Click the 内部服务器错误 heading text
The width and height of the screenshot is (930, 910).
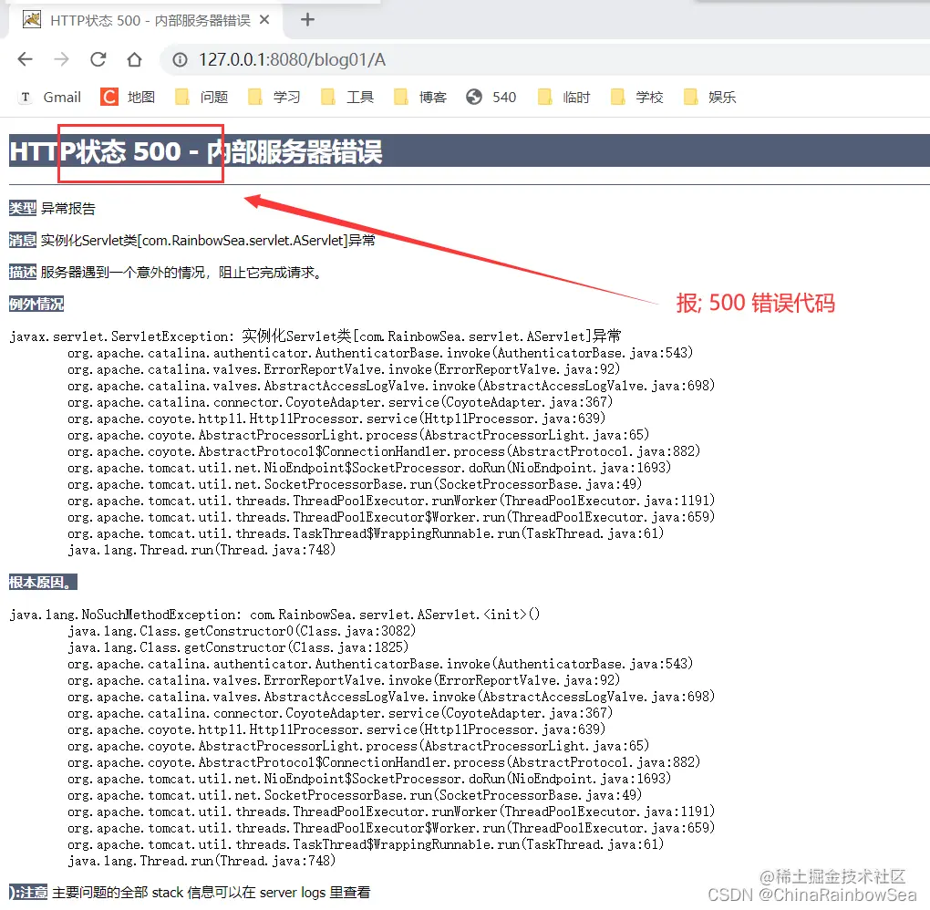[x=294, y=152]
